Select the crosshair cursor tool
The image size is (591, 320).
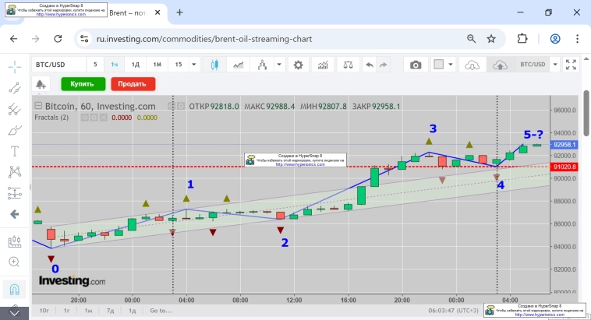click(x=14, y=66)
